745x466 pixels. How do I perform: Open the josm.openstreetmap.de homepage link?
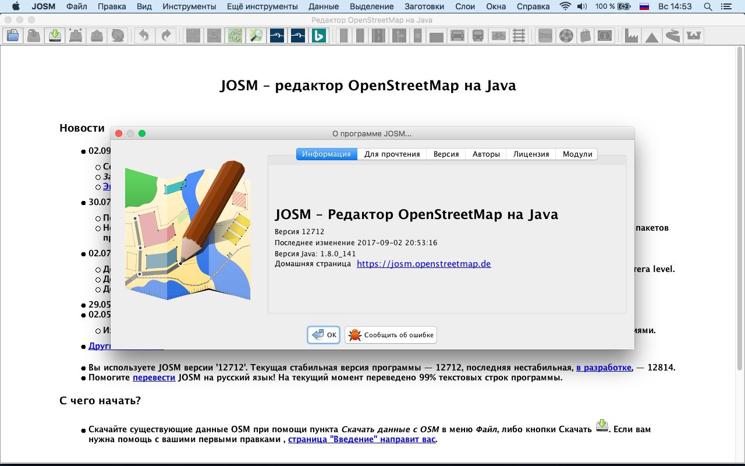click(424, 263)
